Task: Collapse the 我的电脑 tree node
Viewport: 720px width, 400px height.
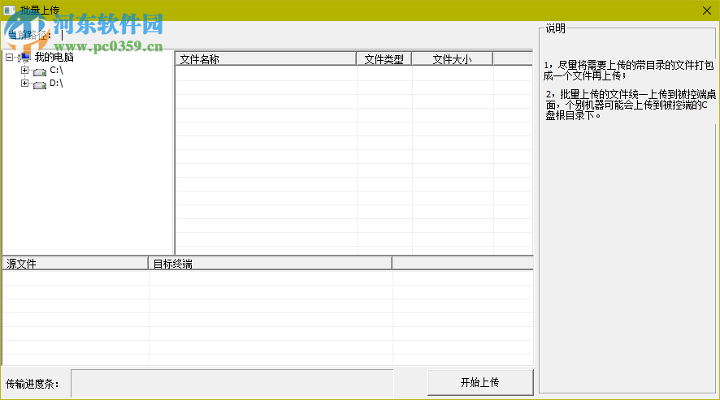Action: coord(9,58)
